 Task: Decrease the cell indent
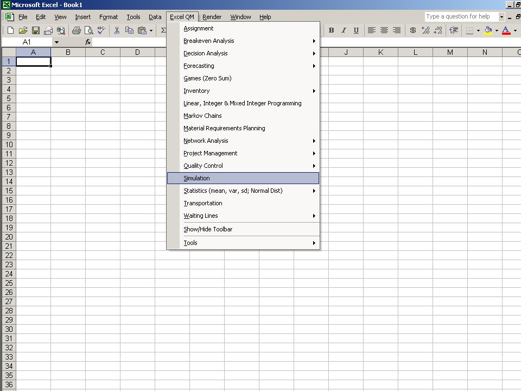(454, 30)
